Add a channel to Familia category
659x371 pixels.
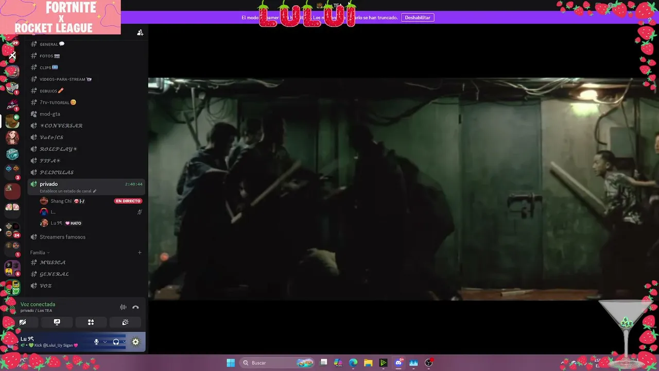140,252
